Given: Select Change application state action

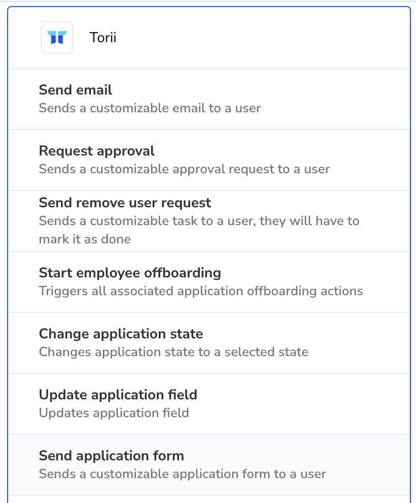Looking at the screenshot, I should pyautogui.click(x=209, y=343).
